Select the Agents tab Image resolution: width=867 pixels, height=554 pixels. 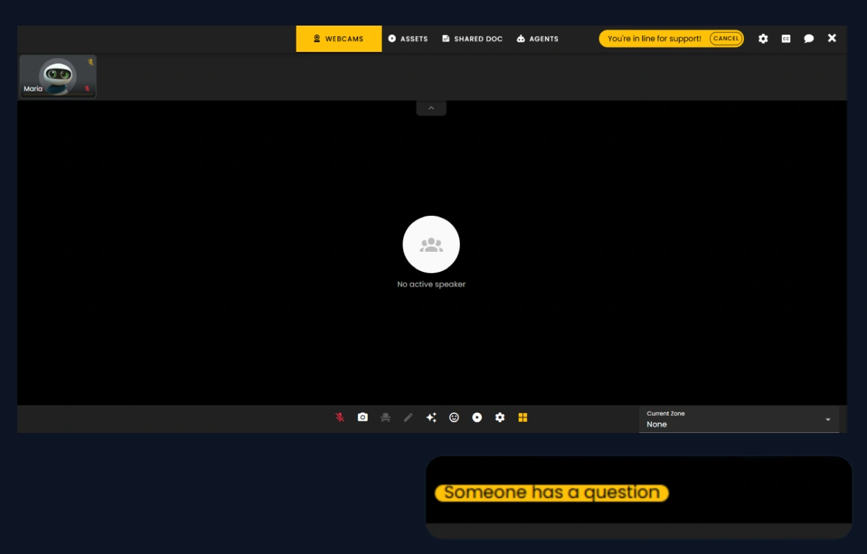(537, 39)
